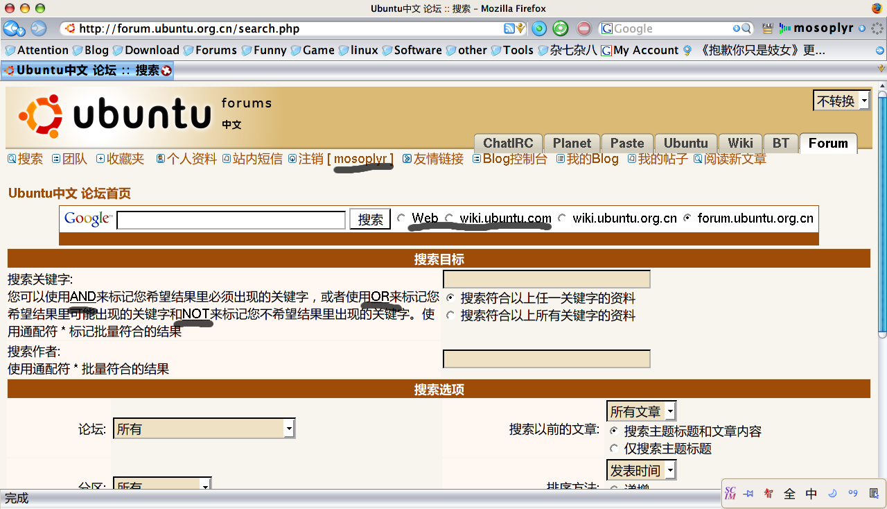
Task: Toggle the 中 Chinese mode icon
Action: (x=811, y=494)
